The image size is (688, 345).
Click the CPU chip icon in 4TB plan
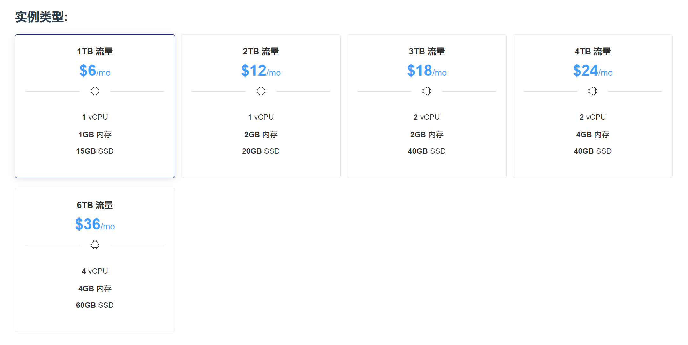pyautogui.click(x=592, y=91)
